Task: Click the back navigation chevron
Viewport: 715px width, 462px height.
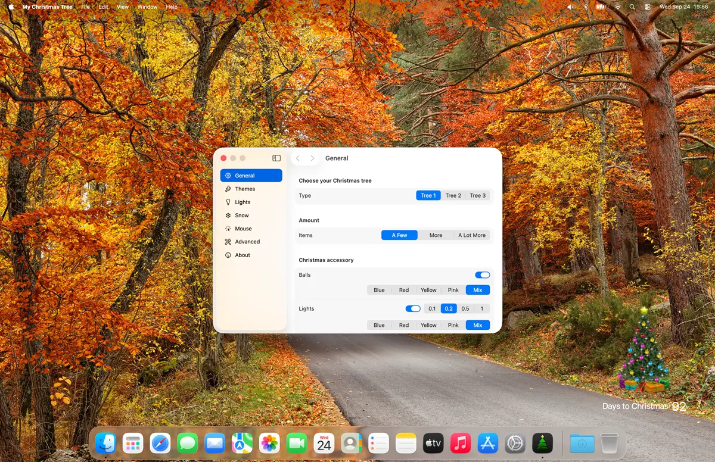Action: pyautogui.click(x=298, y=158)
